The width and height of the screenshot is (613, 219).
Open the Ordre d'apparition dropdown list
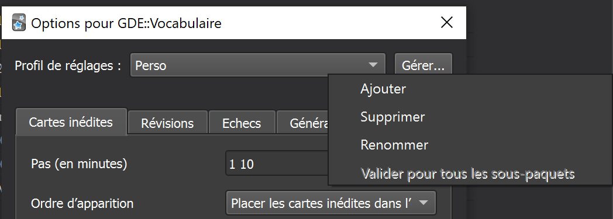tap(330, 203)
